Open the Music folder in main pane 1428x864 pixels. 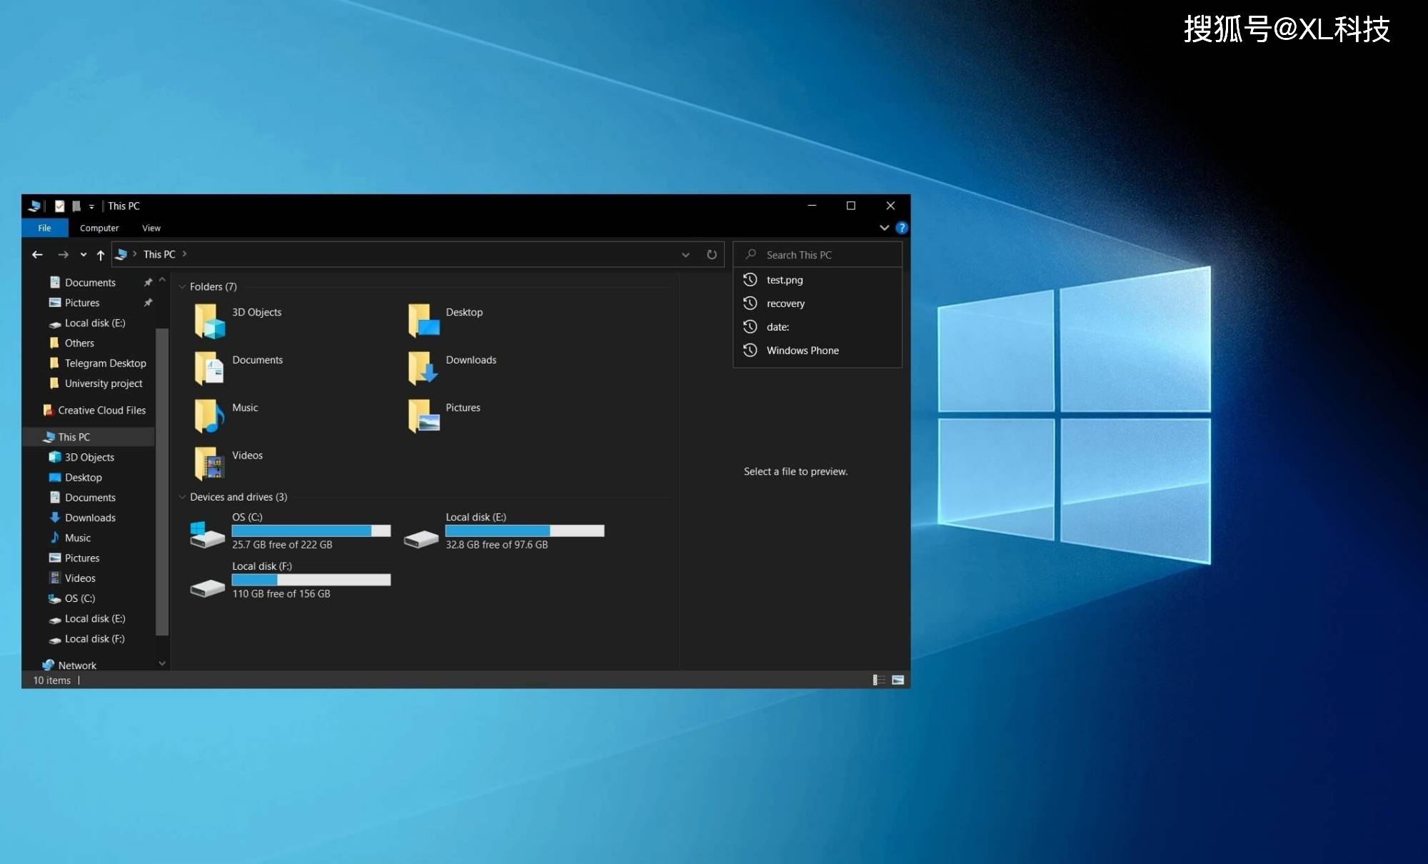209,416
